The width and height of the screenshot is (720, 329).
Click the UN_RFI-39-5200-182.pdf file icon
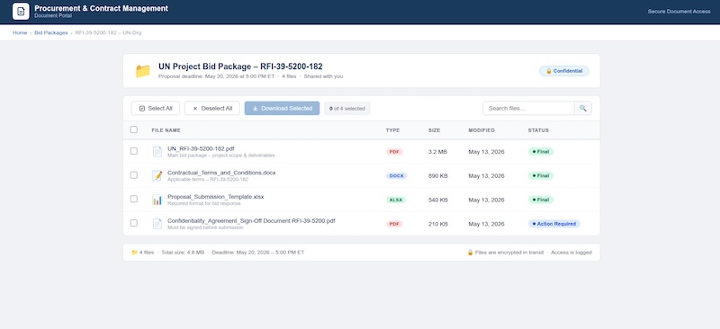pyautogui.click(x=157, y=152)
